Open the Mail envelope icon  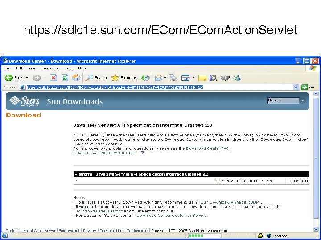point(159,78)
